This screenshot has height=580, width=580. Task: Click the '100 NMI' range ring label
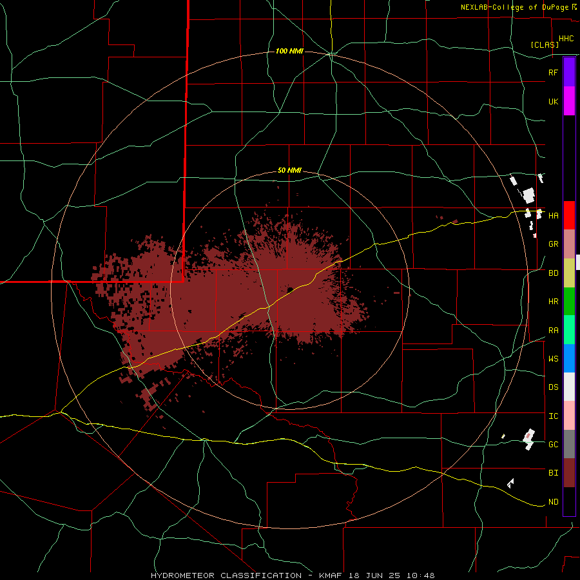pyautogui.click(x=289, y=51)
